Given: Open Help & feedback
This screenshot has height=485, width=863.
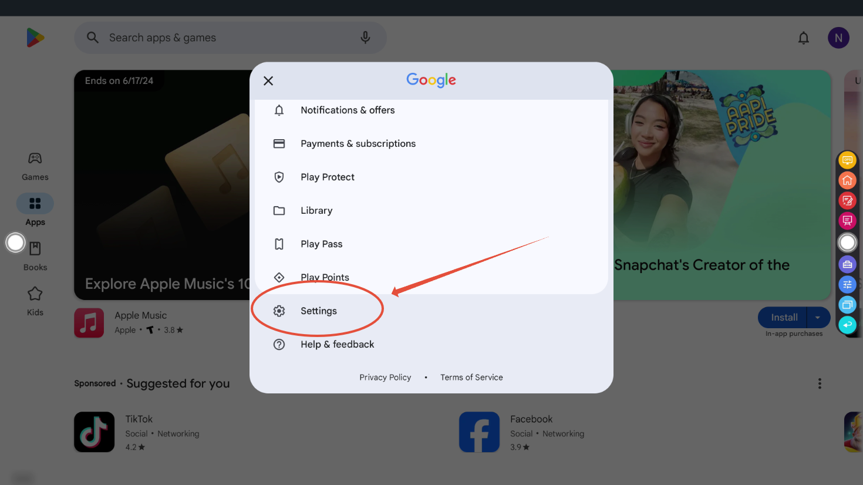Looking at the screenshot, I should (x=431, y=345).
